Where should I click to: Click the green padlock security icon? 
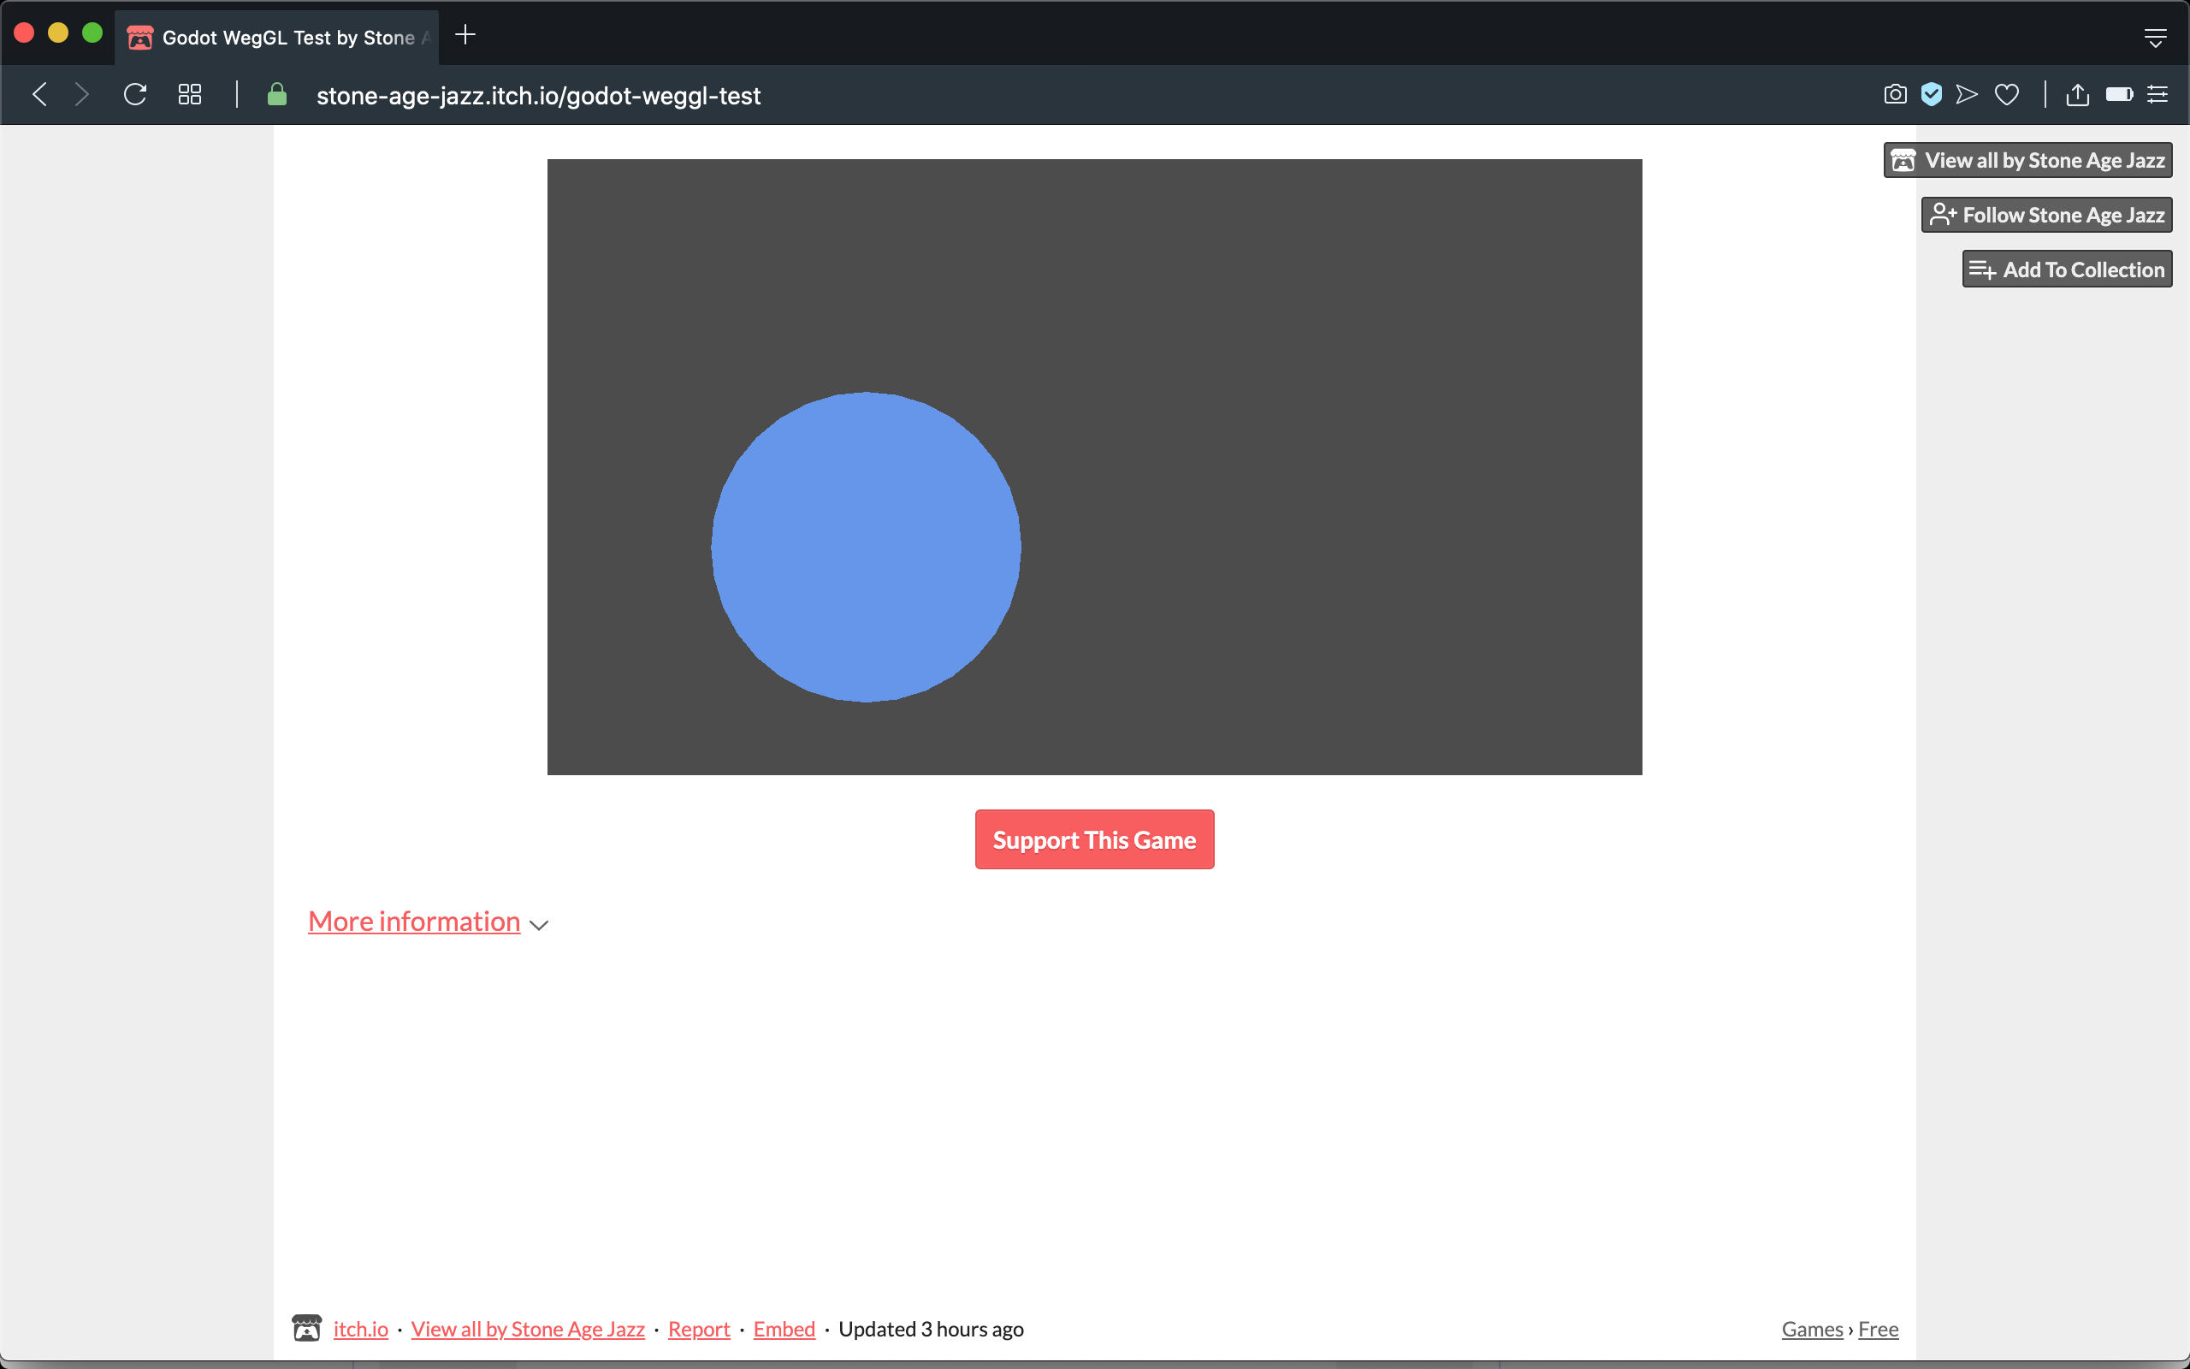[277, 94]
